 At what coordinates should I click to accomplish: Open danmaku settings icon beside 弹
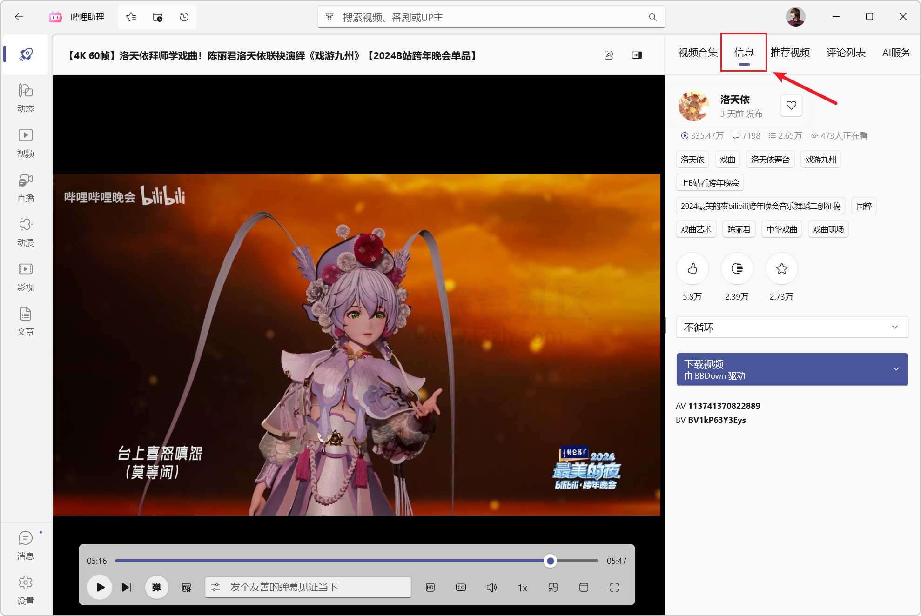186,587
